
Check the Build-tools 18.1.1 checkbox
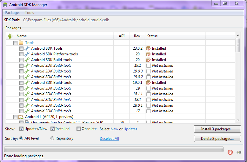(x=21, y=94)
